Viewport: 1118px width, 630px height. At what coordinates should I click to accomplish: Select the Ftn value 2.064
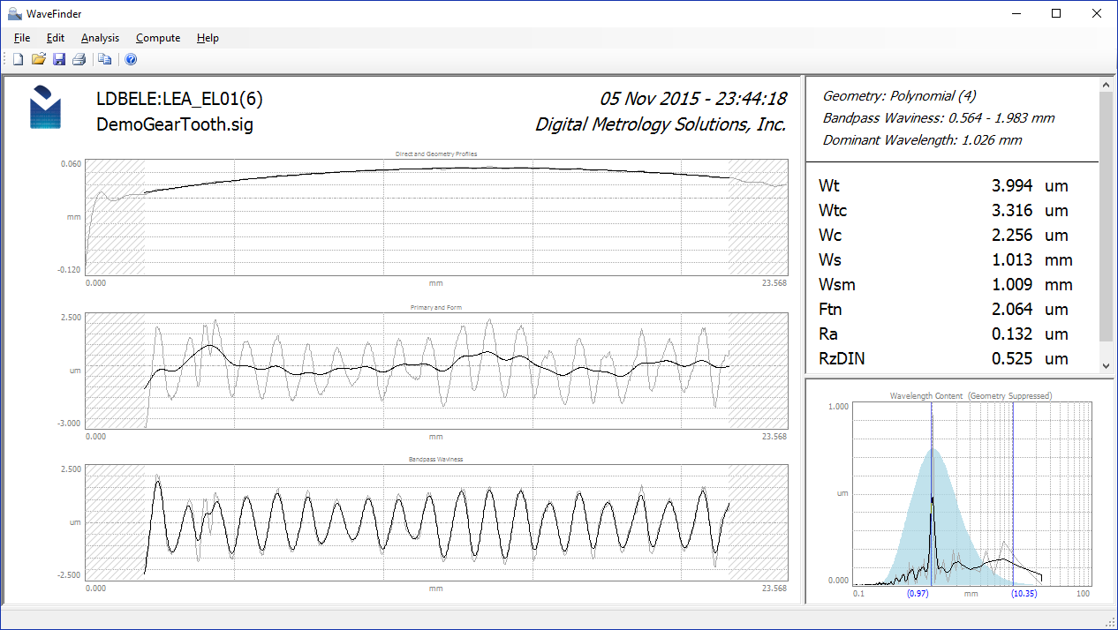tap(1012, 310)
